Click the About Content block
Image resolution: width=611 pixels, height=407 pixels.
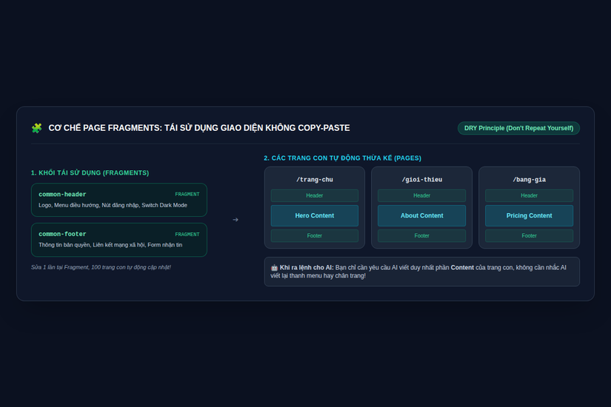[421, 215]
